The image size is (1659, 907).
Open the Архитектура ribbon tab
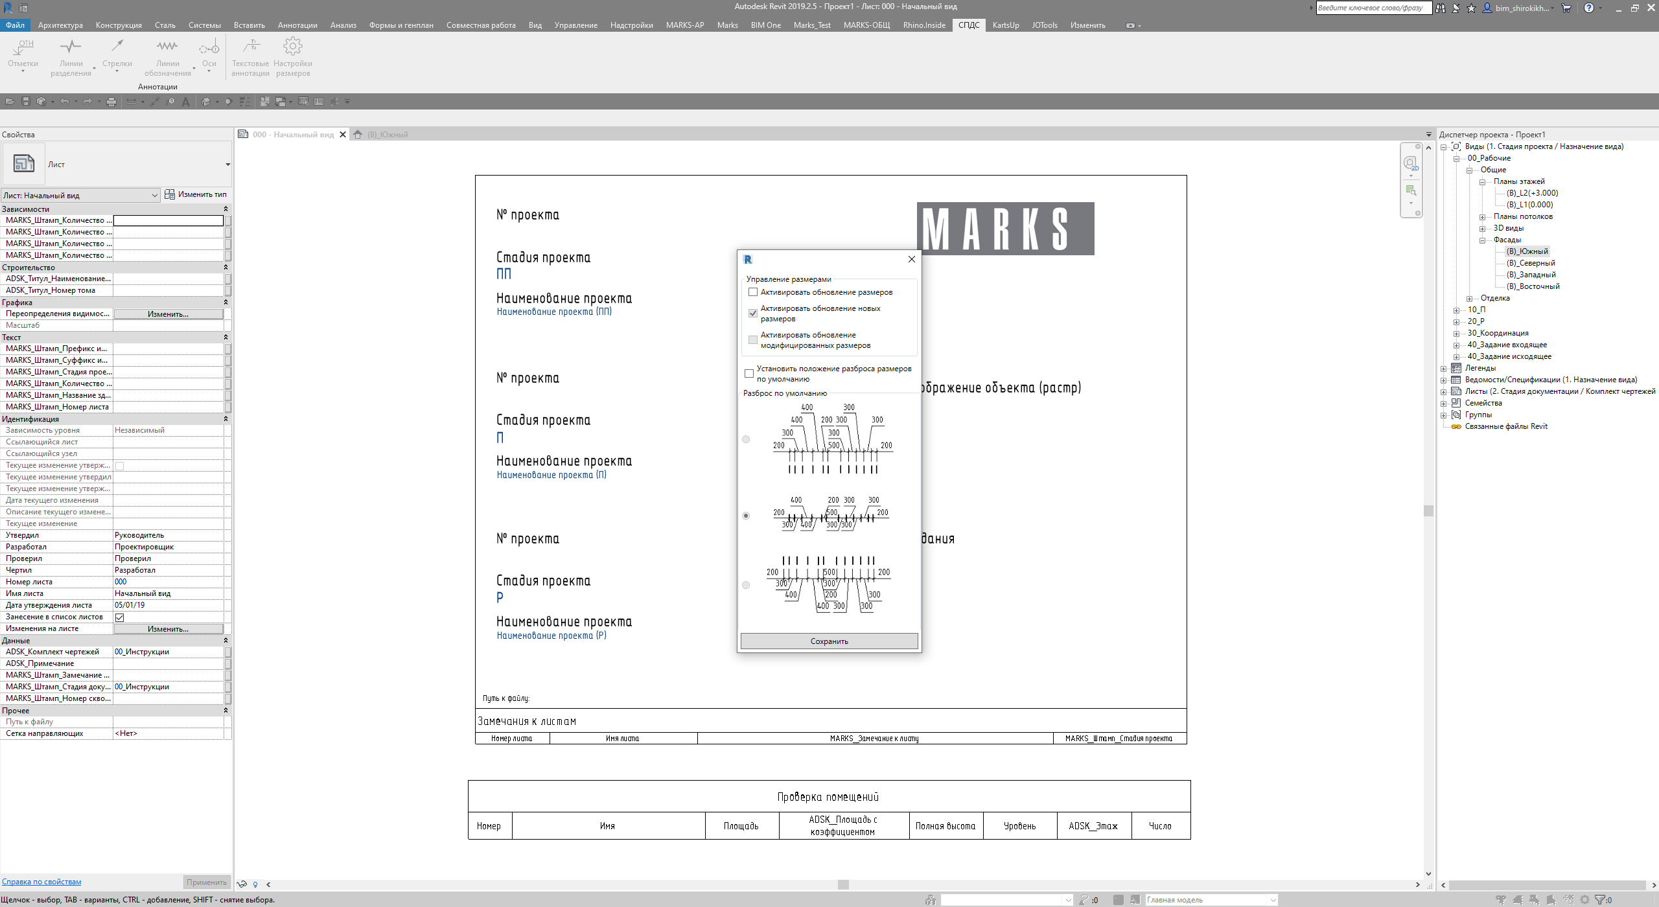pos(60,25)
